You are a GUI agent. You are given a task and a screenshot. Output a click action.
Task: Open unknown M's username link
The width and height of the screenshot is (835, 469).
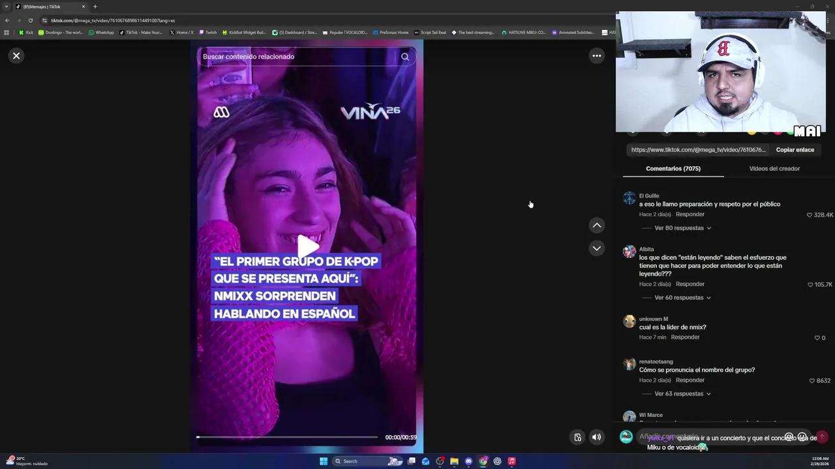[654, 319]
